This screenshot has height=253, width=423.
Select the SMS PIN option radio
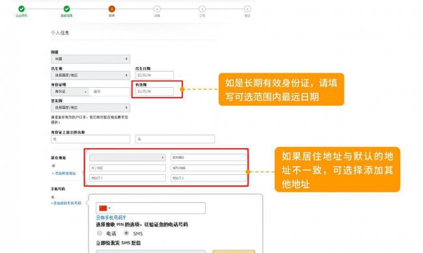[126, 233]
